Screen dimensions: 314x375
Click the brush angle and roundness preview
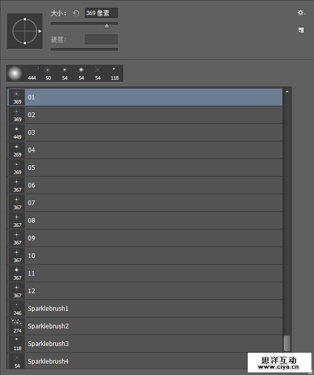coord(25,31)
